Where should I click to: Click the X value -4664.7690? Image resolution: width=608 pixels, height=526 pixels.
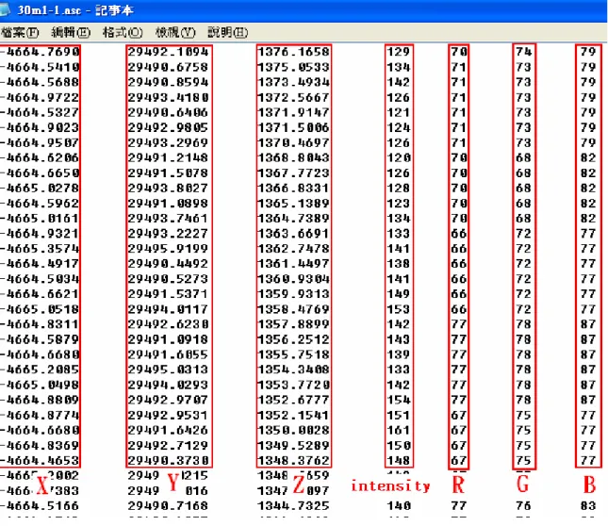40,52
